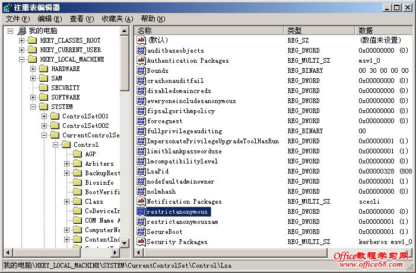Open the 查看(V) menu
The height and width of the screenshot is (273, 416).
click(x=82, y=19)
